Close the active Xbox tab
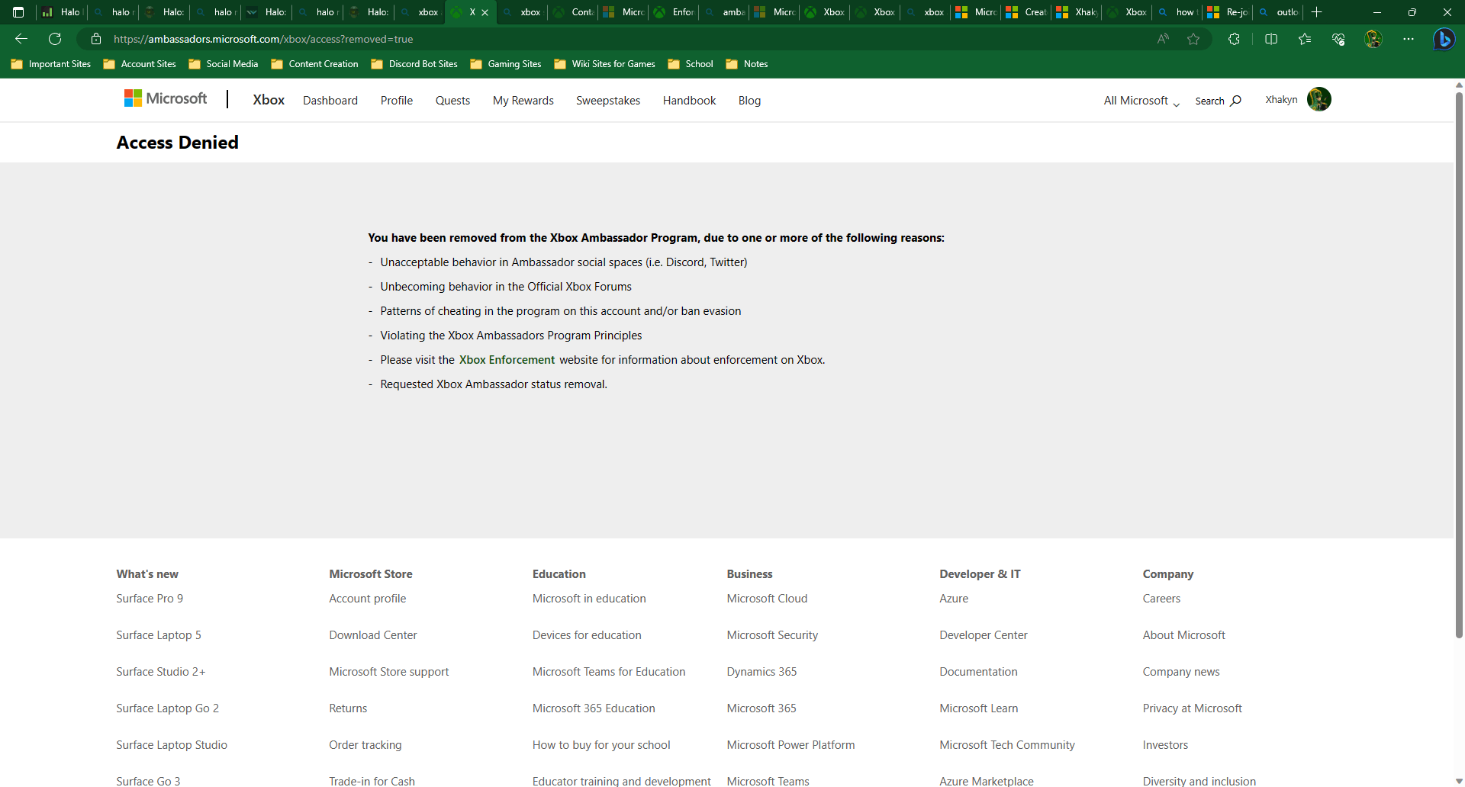This screenshot has width=1465, height=787. [x=485, y=12]
